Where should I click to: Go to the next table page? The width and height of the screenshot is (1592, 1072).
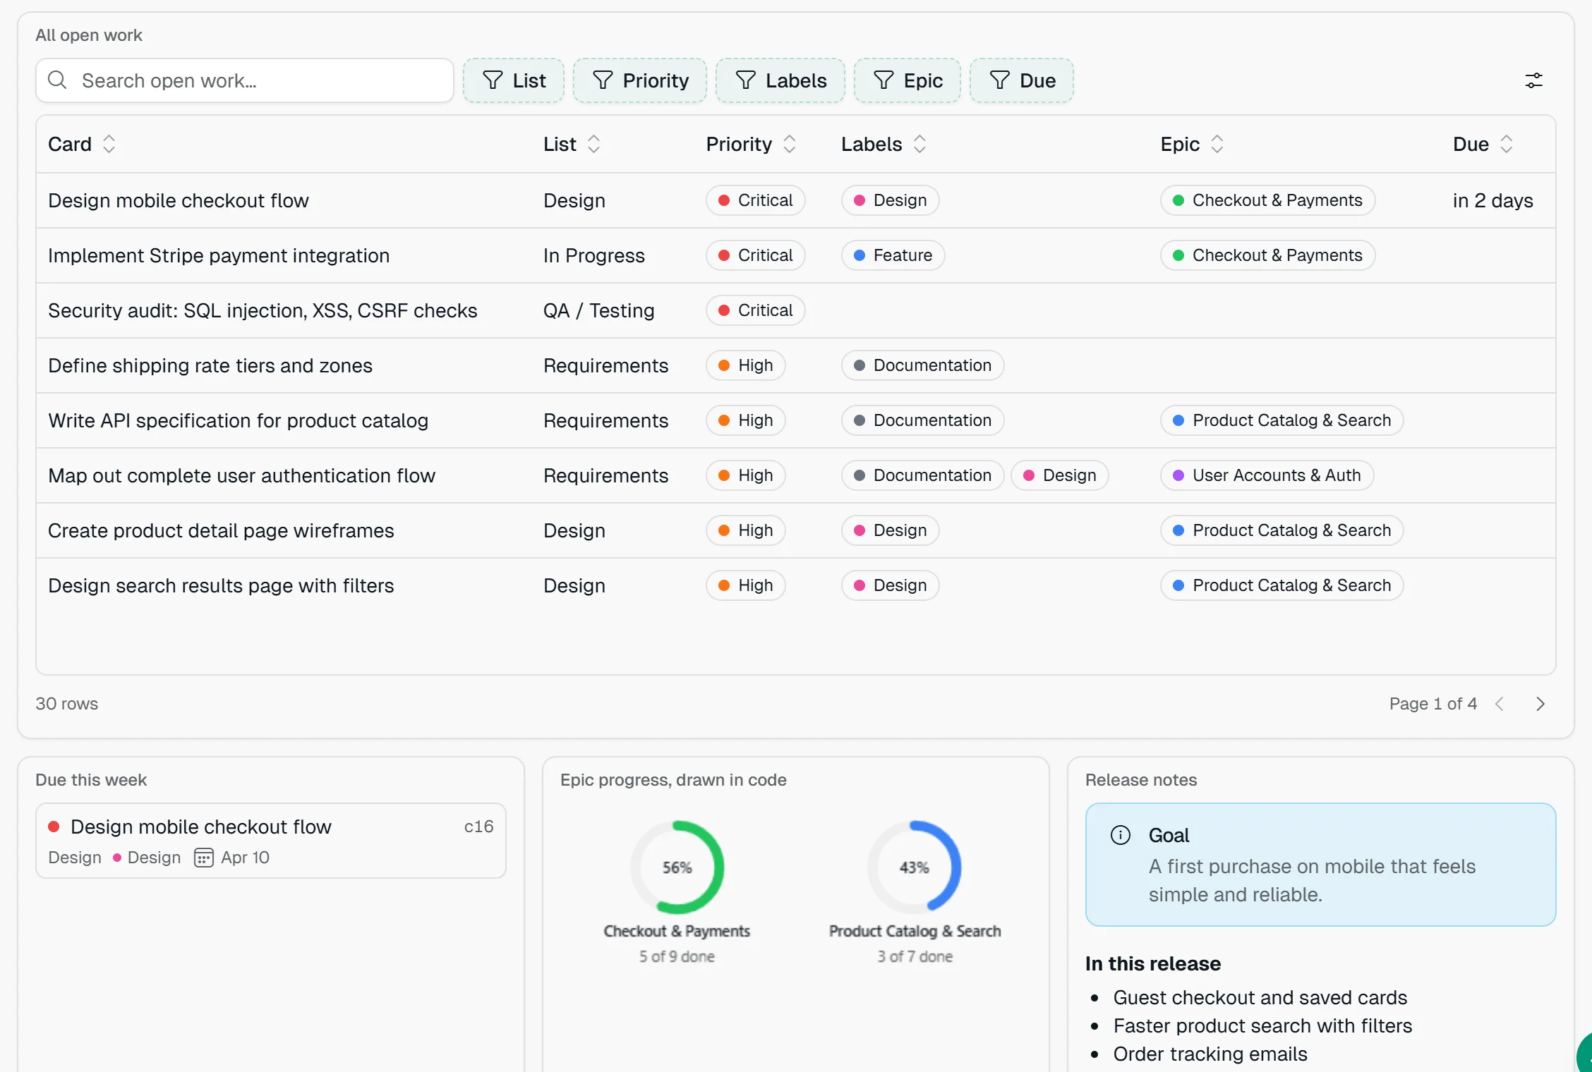click(1540, 704)
